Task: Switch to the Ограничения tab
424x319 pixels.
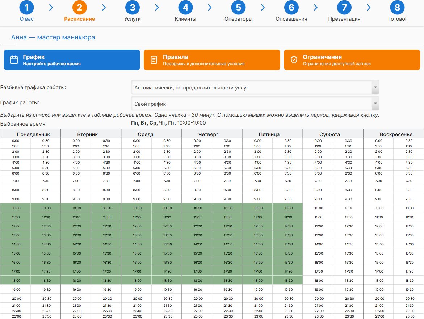Action: click(x=352, y=60)
